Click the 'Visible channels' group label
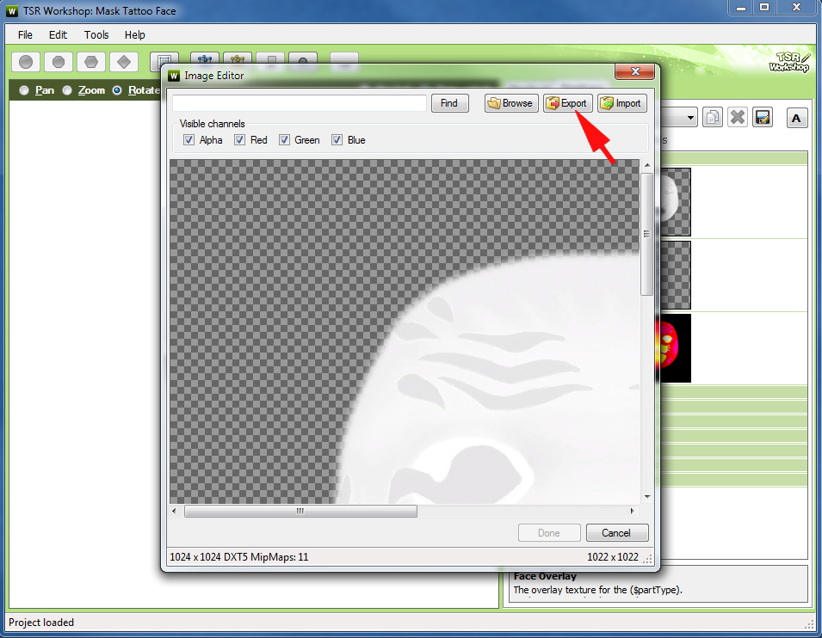Image resolution: width=822 pixels, height=638 pixels. (213, 124)
